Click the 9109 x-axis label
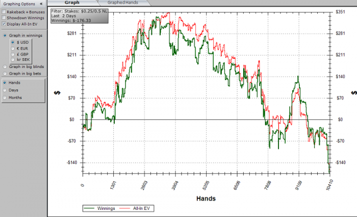 pyautogui.click(x=298, y=185)
